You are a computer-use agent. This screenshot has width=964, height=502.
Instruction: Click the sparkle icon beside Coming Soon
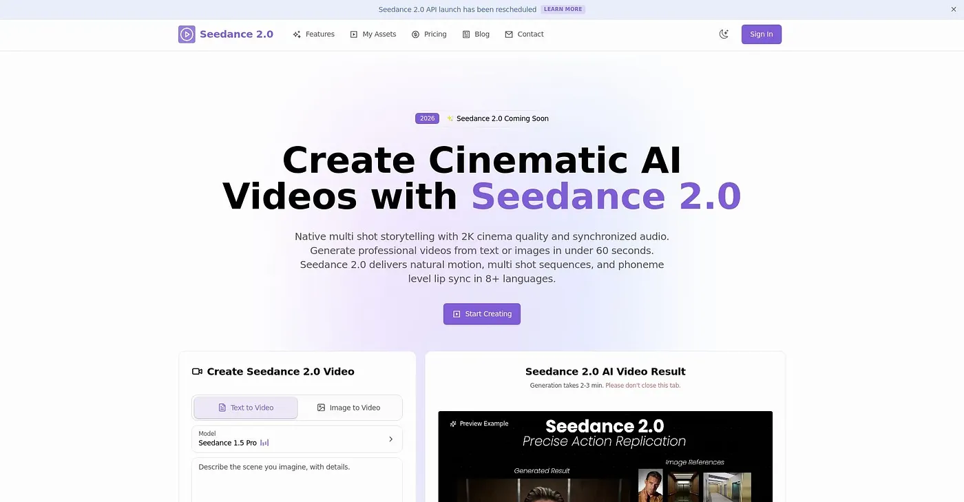pyautogui.click(x=450, y=118)
